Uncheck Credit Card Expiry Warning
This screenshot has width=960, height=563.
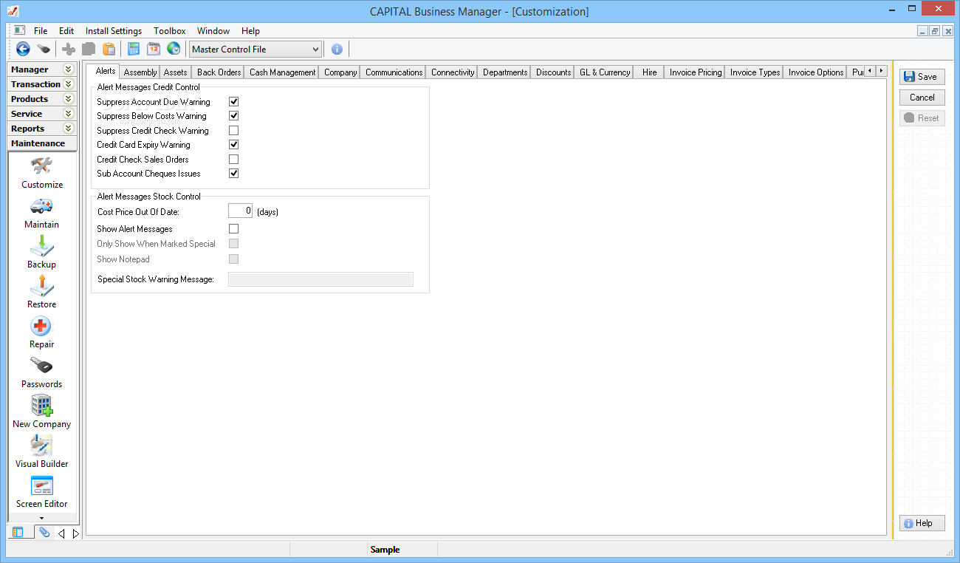pos(233,145)
